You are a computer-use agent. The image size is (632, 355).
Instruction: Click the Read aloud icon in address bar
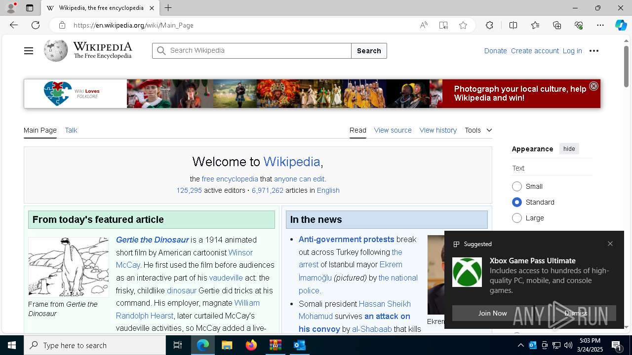[424, 25]
